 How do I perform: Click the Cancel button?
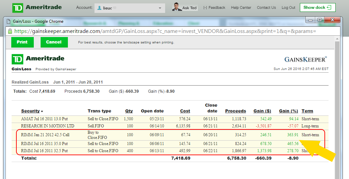[54, 42]
